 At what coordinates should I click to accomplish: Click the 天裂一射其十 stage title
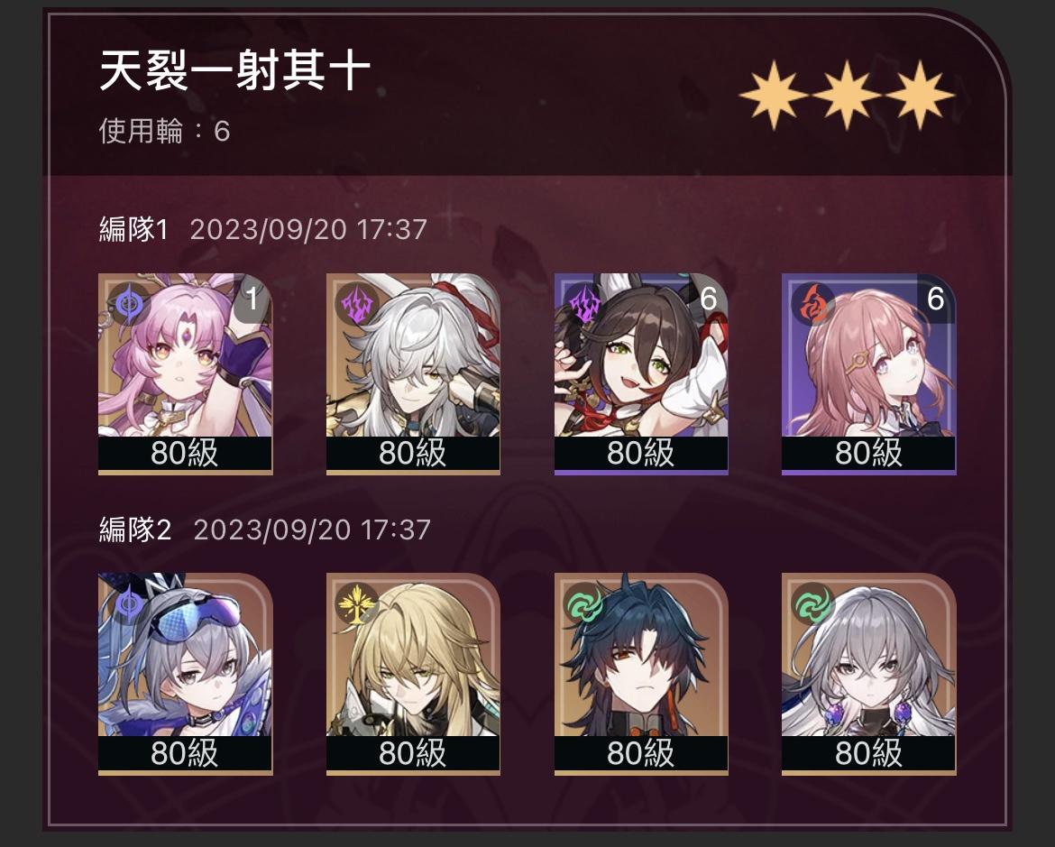click(234, 70)
